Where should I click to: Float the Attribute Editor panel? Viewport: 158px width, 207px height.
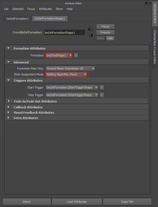[x=146, y=3]
